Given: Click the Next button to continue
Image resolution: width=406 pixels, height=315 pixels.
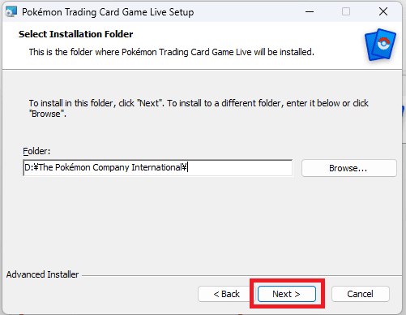Looking at the screenshot, I should 287,294.
